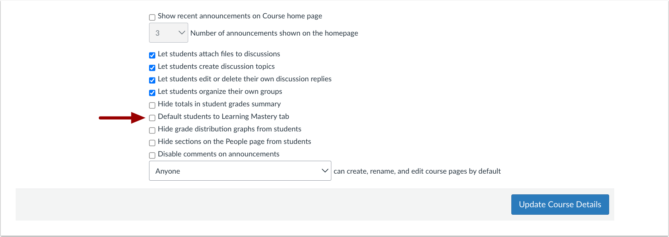Enable showing recent announcements on Course home page
This screenshot has width=669, height=237.
(x=152, y=17)
